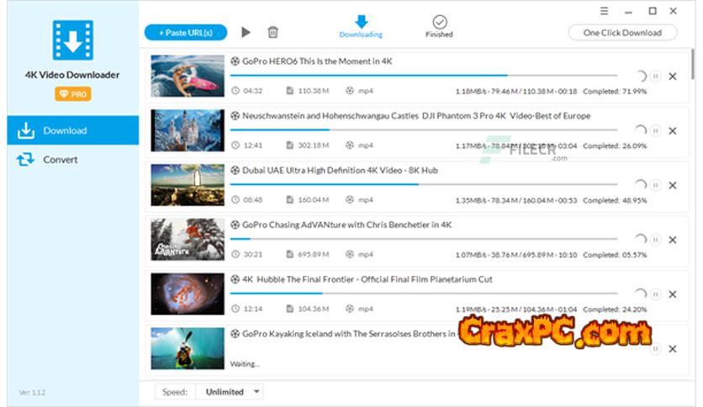Click the Hubble Final Frontier progress bar

(x=424, y=293)
